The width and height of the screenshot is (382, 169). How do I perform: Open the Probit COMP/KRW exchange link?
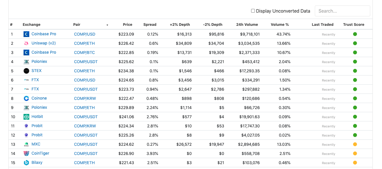[37, 126]
